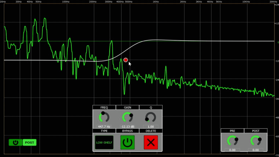Open the LOW-SHELF filter type selector
Image resolution: width=279 pixels, height=157 pixels.
(104, 143)
